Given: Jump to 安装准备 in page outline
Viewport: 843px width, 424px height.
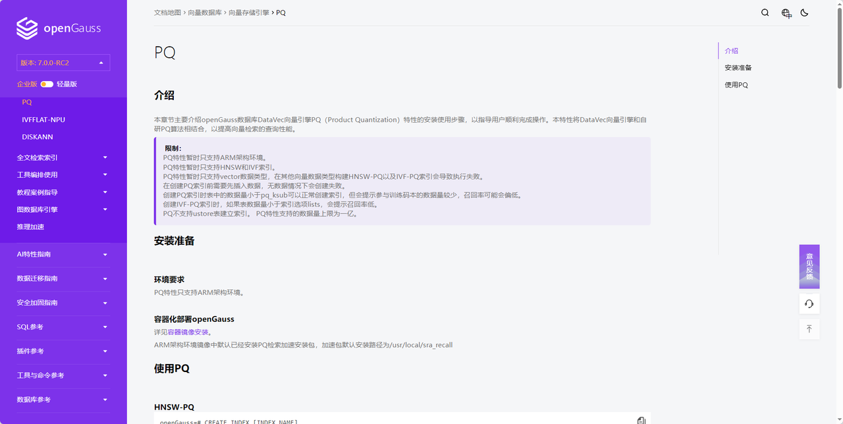Looking at the screenshot, I should 738,68.
